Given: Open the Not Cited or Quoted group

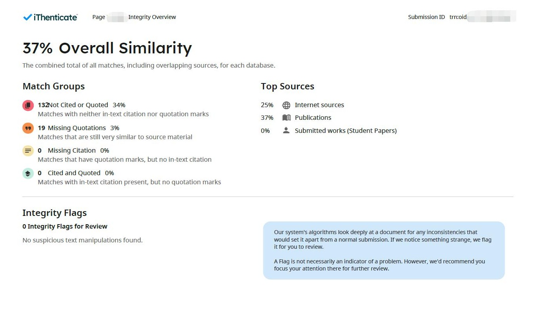Looking at the screenshot, I should tap(78, 105).
